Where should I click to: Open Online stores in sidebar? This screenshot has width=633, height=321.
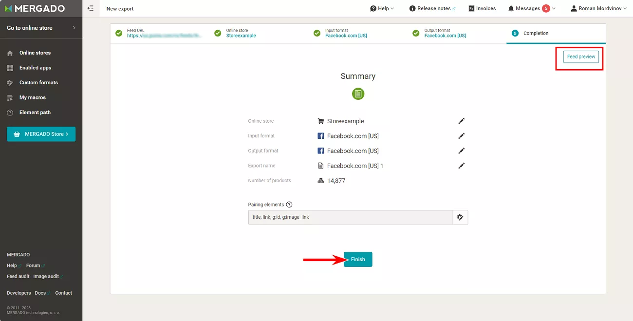tap(35, 53)
